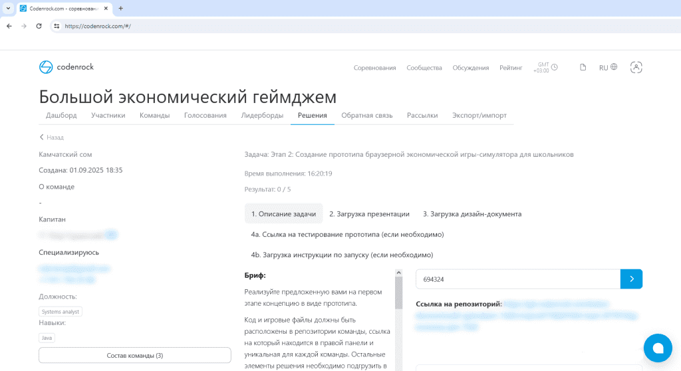The image size is (681, 371).
Task: Go back with the Назад link
Action: (x=51, y=137)
